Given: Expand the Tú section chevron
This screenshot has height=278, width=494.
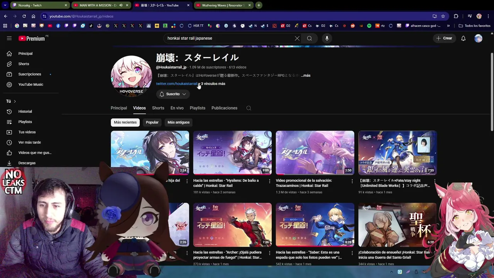Looking at the screenshot, I should coord(15,101).
